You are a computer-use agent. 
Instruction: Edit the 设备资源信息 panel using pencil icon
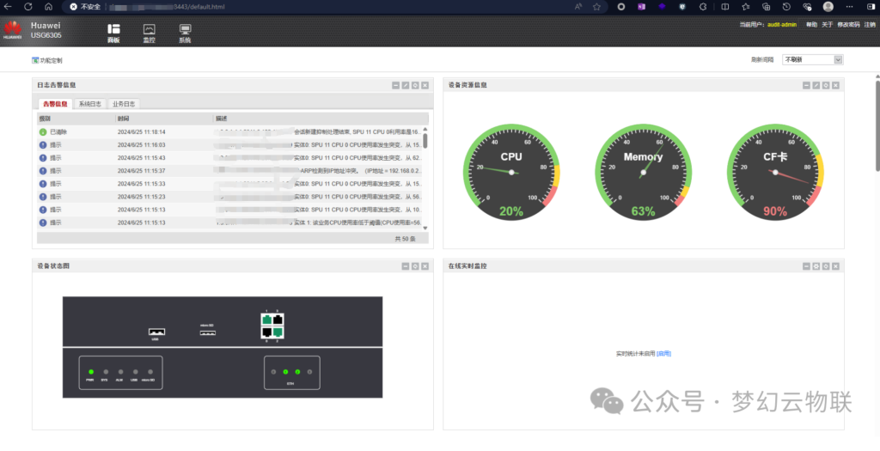pos(816,85)
